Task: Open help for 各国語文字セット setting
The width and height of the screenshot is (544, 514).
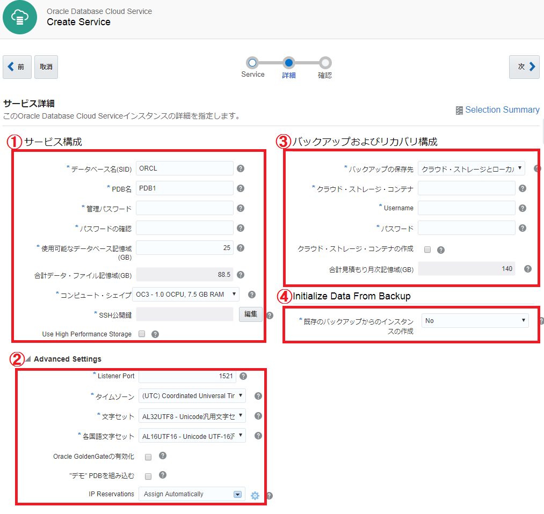Action: (258, 436)
